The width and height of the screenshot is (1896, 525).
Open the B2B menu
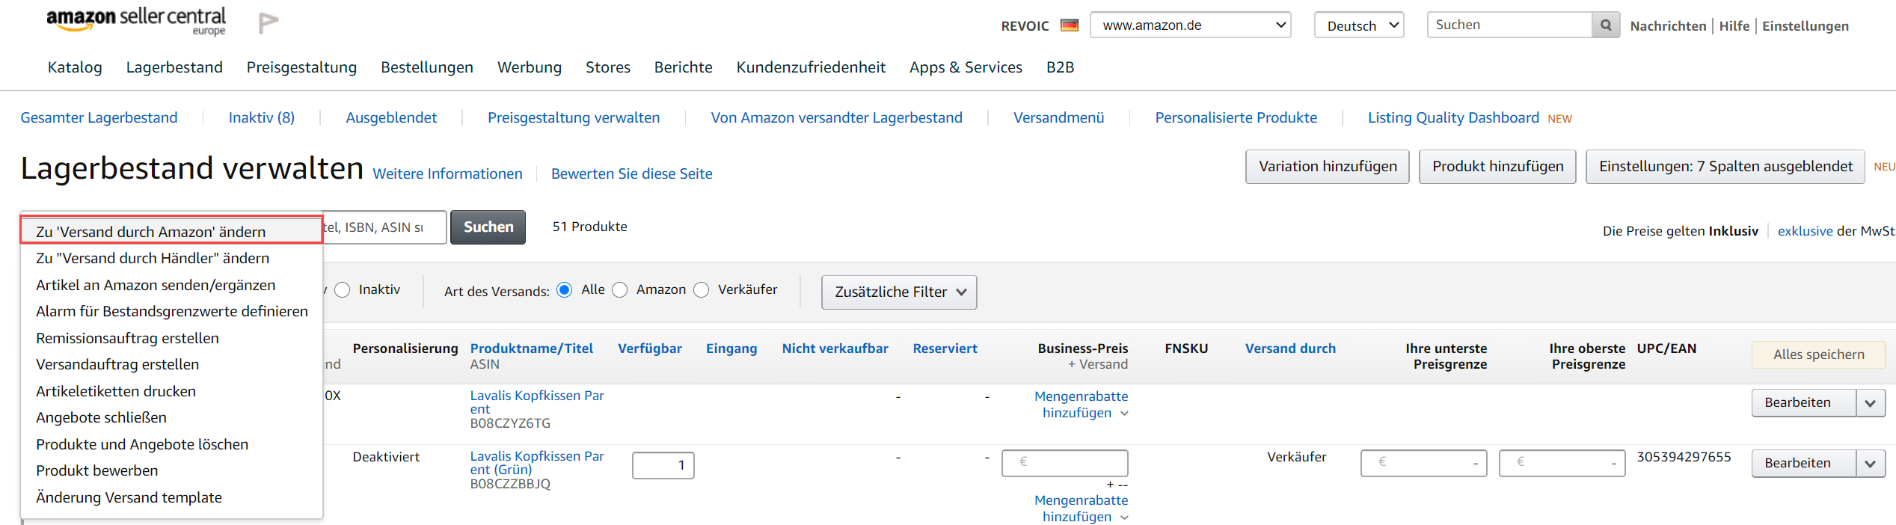point(1060,67)
